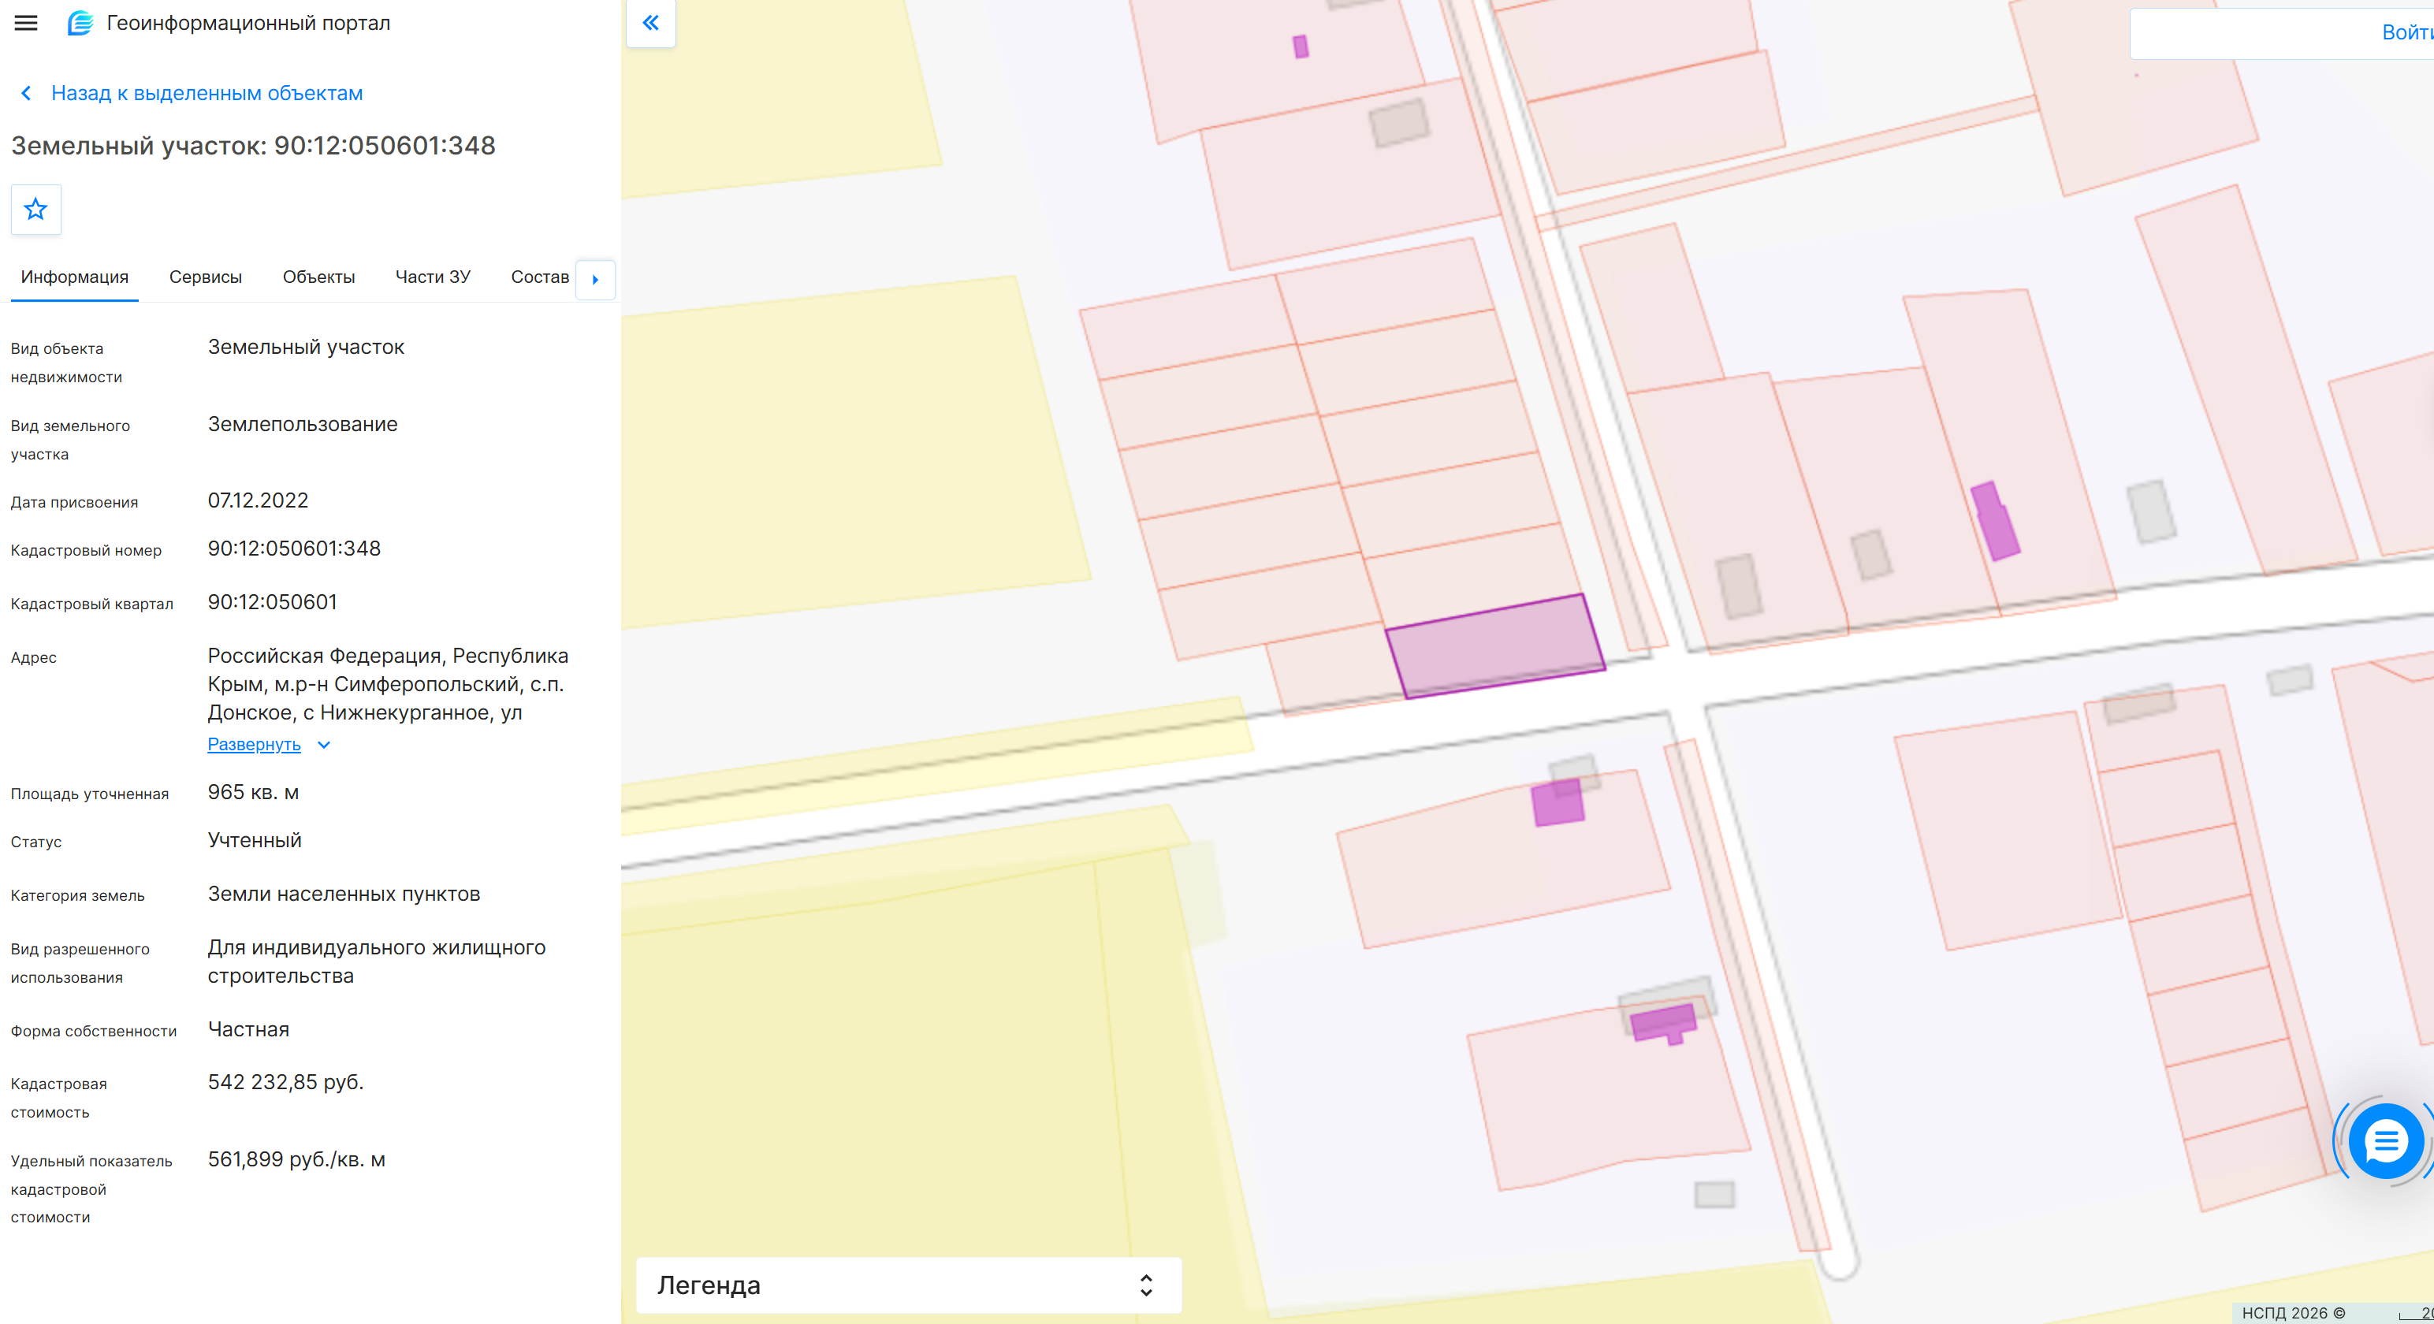Go to the Информация tab

click(x=75, y=277)
